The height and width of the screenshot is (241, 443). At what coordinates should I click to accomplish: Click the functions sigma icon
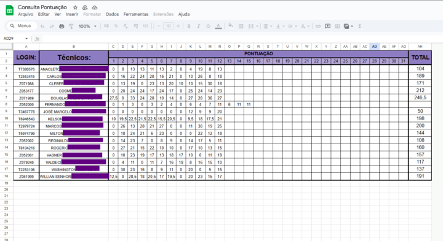[x=360, y=26]
